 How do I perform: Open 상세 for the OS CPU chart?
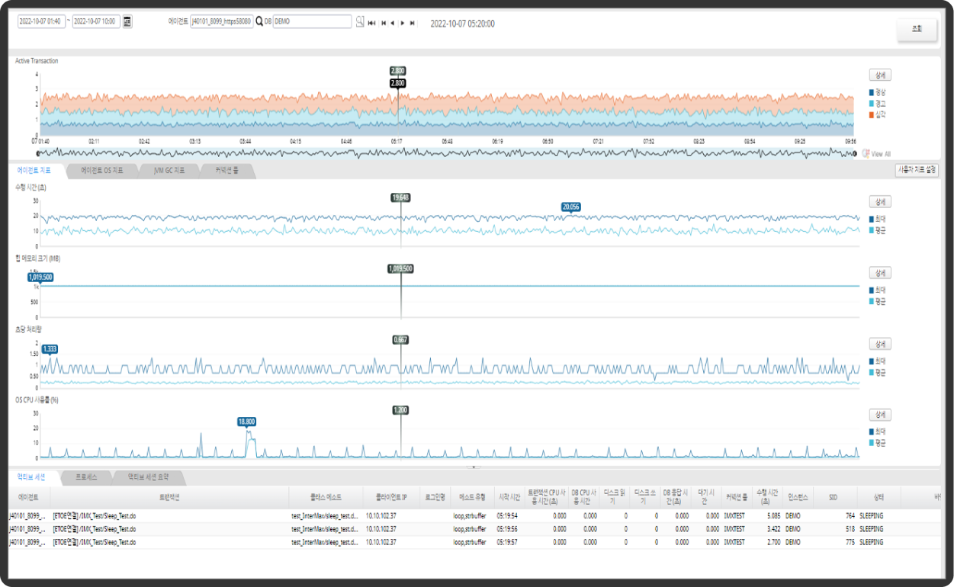tap(880, 415)
